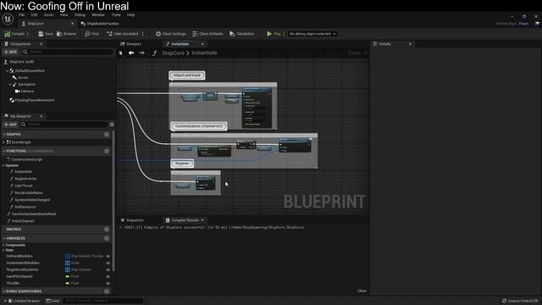Screen dimensions: 542x305
Task: Navigate back in graph history
Action: click(x=131, y=53)
